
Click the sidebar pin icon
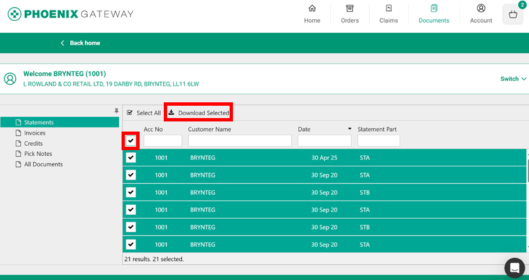(x=116, y=111)
